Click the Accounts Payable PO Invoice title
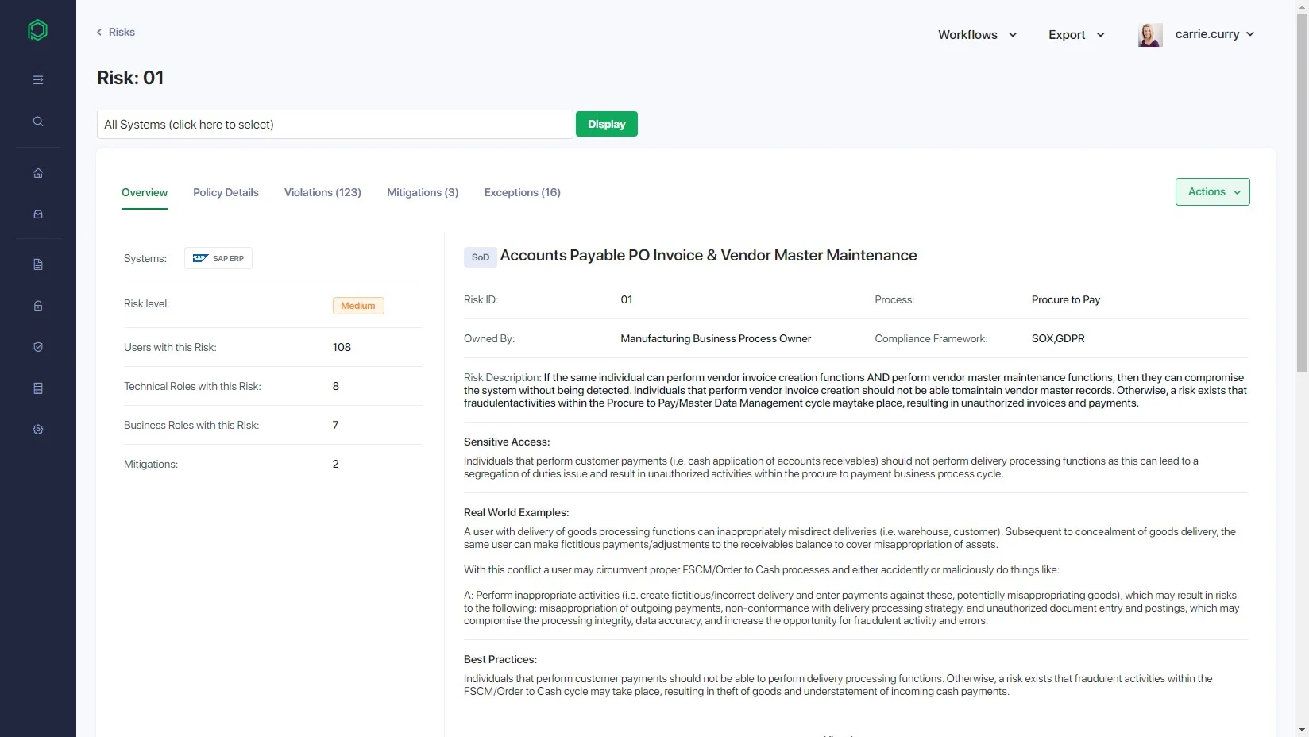 click(709, 256)
